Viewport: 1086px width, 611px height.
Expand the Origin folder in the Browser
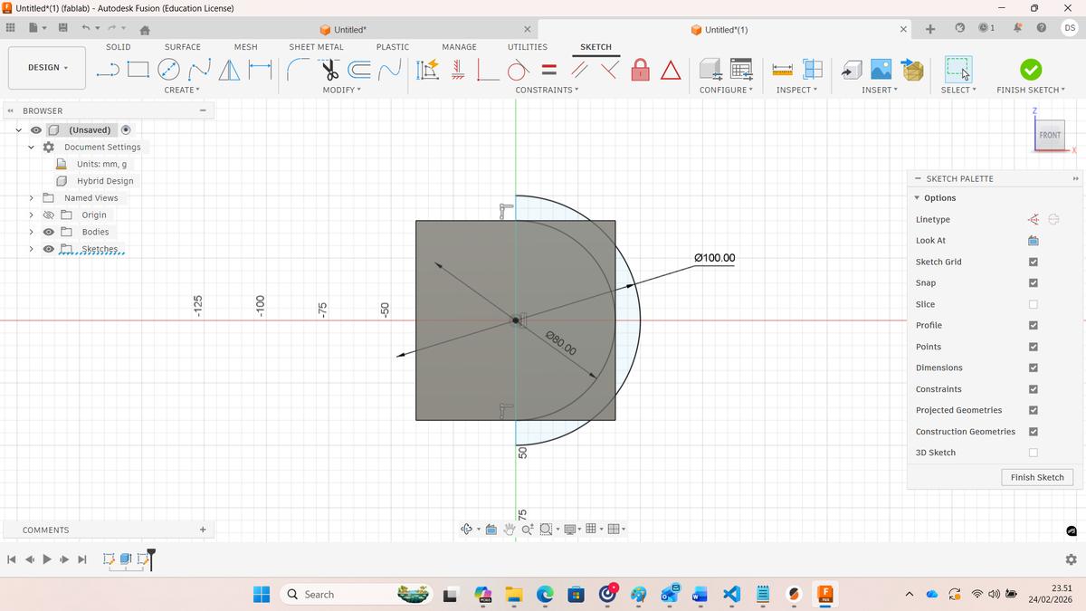(x=32, y=215)
